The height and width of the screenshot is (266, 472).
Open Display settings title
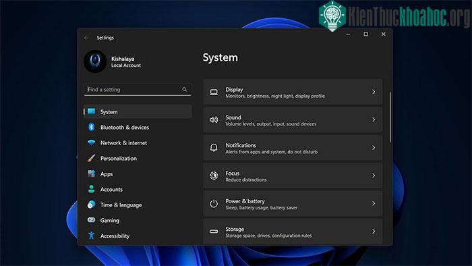coord(234,90)
